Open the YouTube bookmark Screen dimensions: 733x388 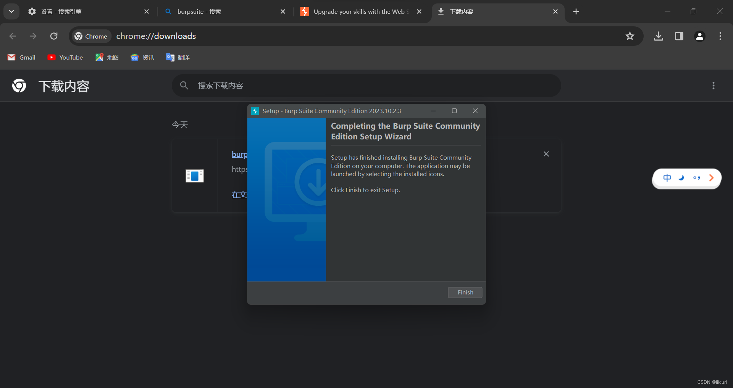65,57
